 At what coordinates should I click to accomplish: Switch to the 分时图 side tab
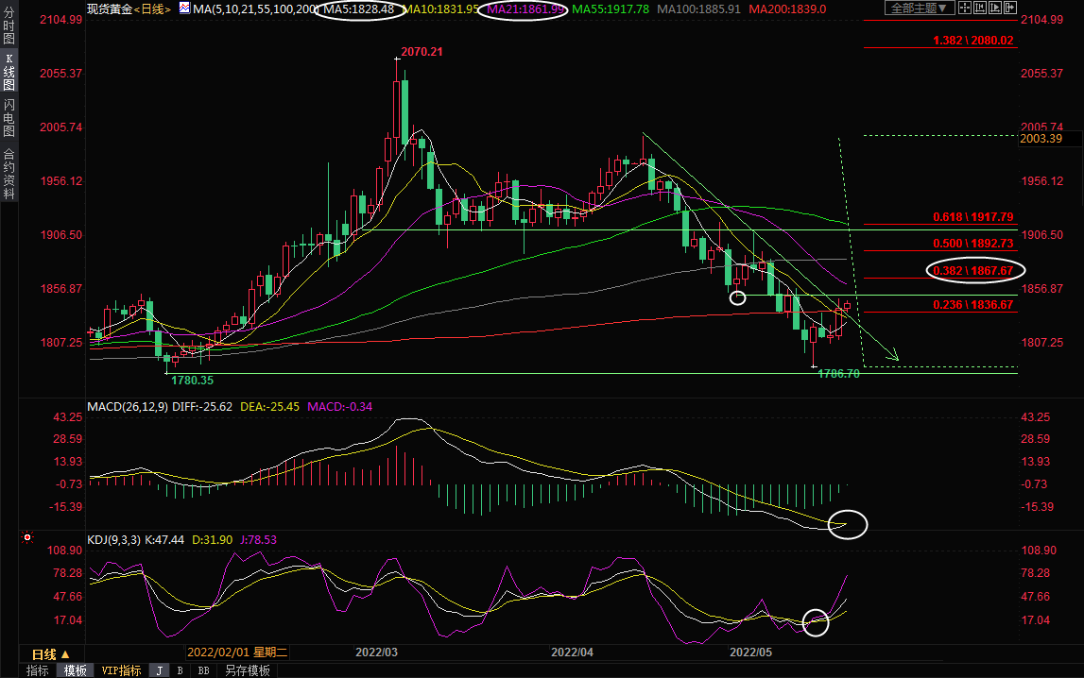coord(9,26)
